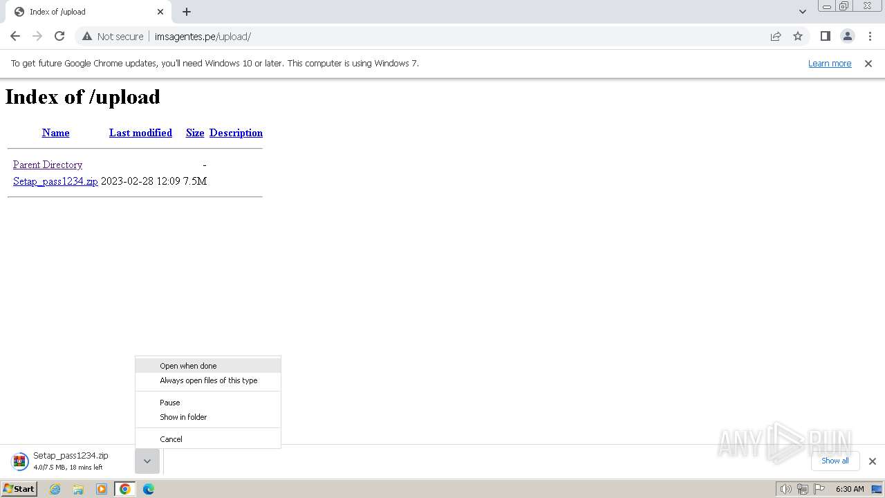885x498 pixels.
Task: Launch Internet Explorer from taskbar
Action: 55,489
